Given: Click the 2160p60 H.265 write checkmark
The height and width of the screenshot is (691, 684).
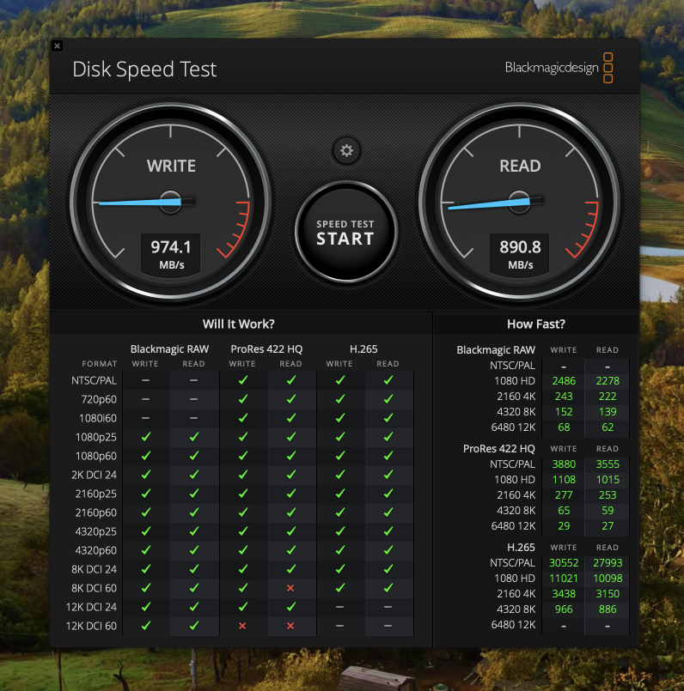Looking at the screenshot, I should coord(339,512).
